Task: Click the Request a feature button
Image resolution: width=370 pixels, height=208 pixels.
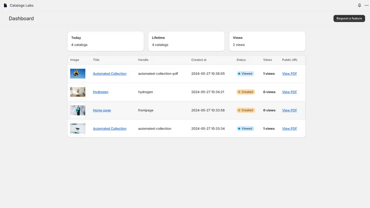Action: 349,18
